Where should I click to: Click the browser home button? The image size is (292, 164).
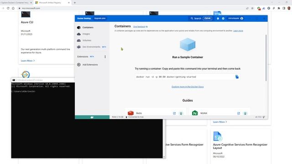13,8
